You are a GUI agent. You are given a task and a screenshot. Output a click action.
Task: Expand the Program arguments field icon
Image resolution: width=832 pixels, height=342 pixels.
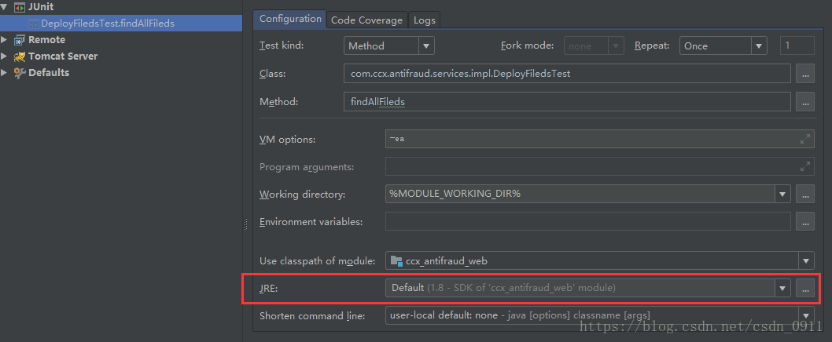click(x=805, y=167)
